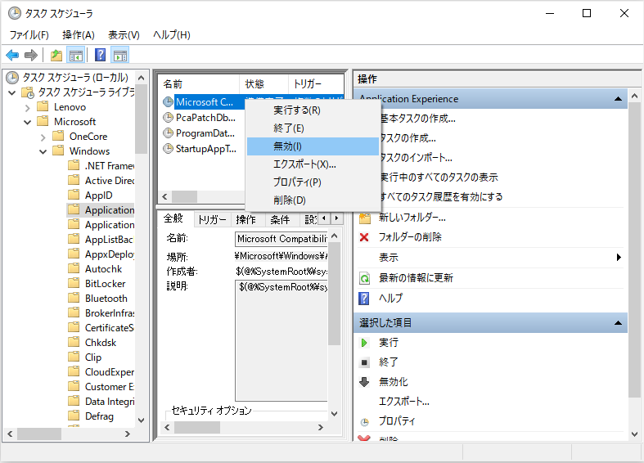Click the Forward arrow toolbar icon

point(31,55)
